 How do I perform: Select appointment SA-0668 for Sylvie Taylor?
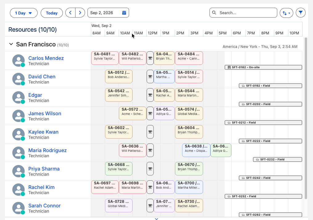tap(119, 169)
